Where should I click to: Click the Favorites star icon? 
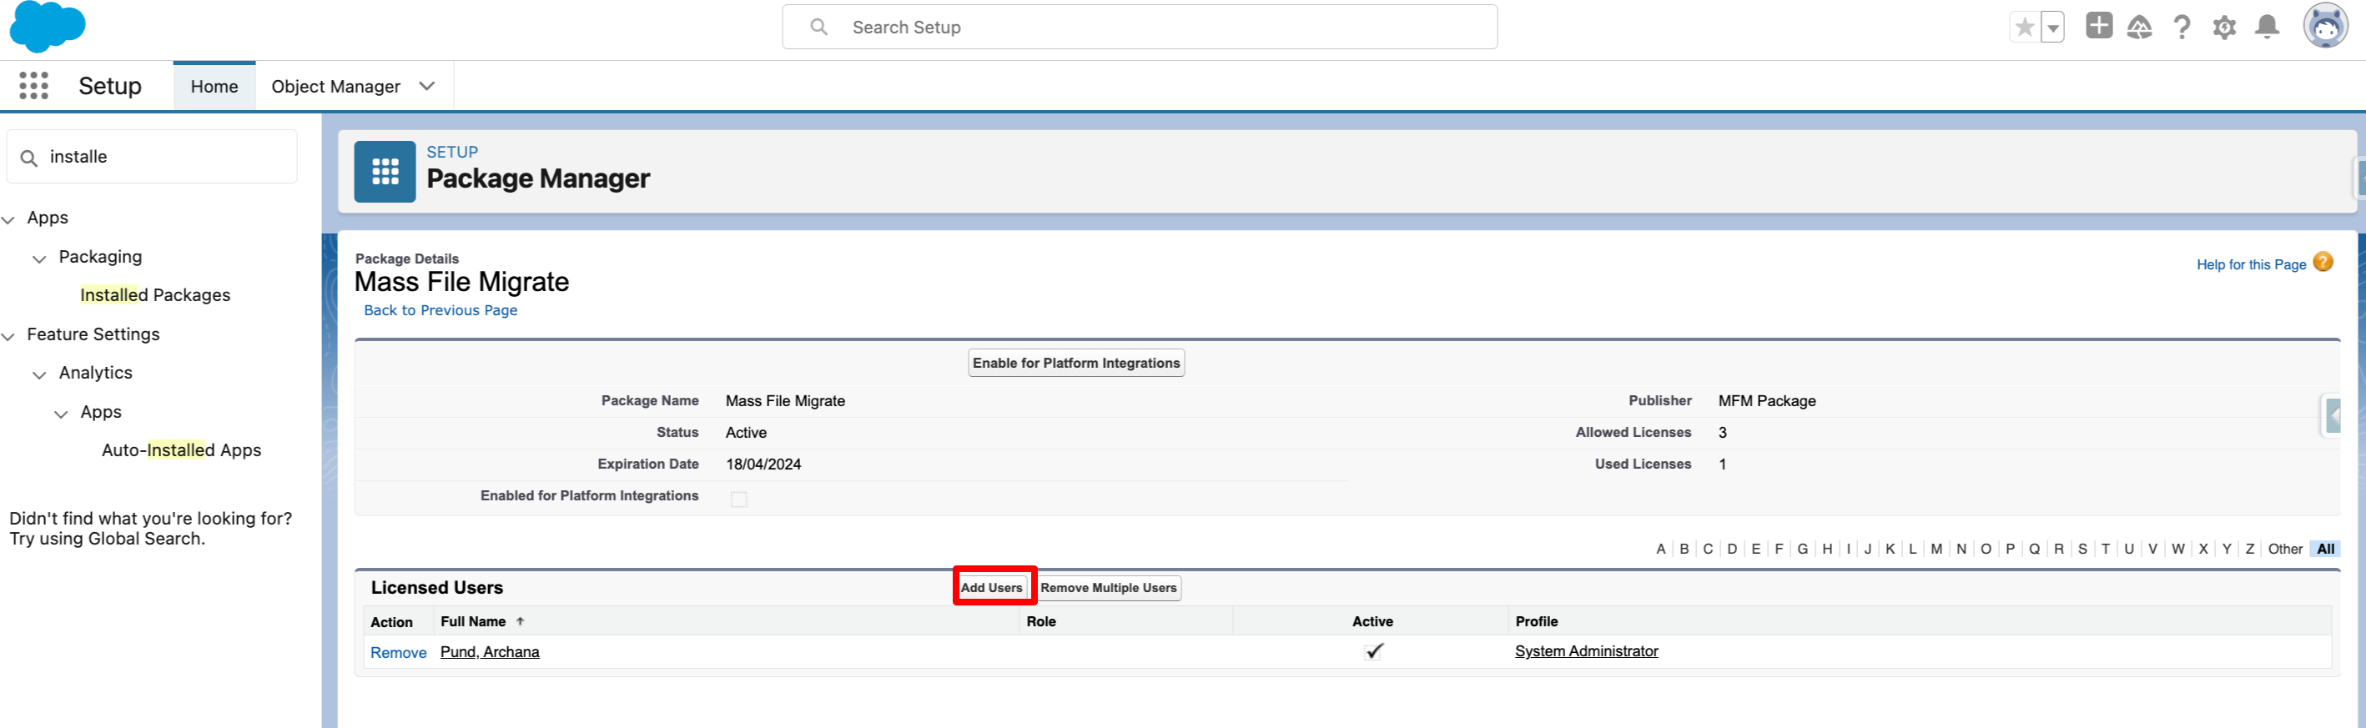pyautogui.click(x=2024, y=28)
